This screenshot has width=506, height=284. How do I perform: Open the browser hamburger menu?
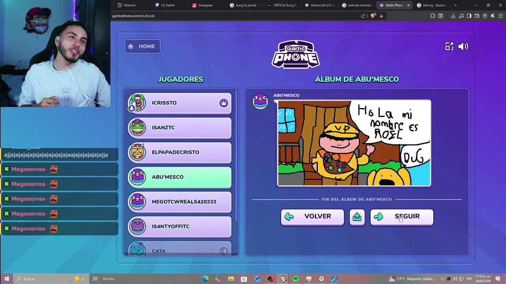501,16
